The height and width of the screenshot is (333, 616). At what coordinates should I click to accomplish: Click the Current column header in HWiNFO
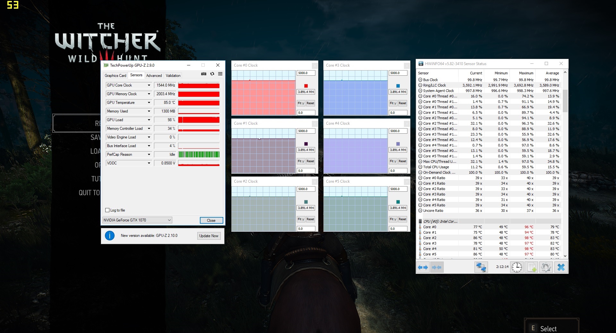click(471, 73)
